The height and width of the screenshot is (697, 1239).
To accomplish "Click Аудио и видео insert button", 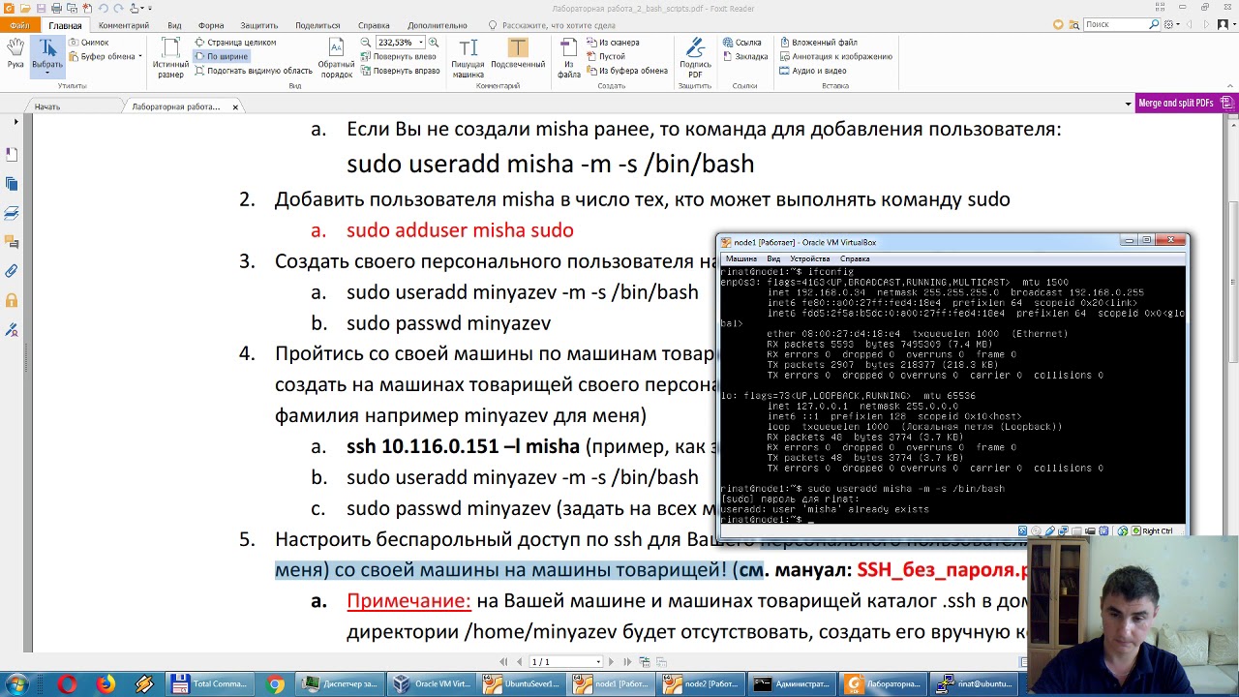I will 813,71.
